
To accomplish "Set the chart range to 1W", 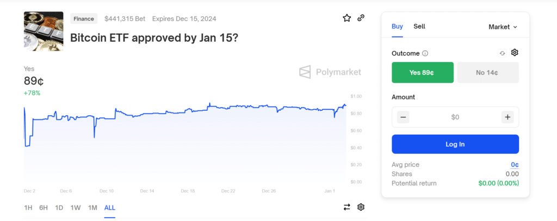I will click(75, 207).
